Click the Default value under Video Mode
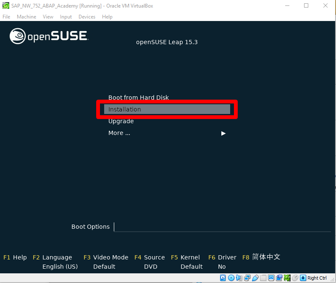The height and width of the screenshot is (283, 336). tap(104, 267)
